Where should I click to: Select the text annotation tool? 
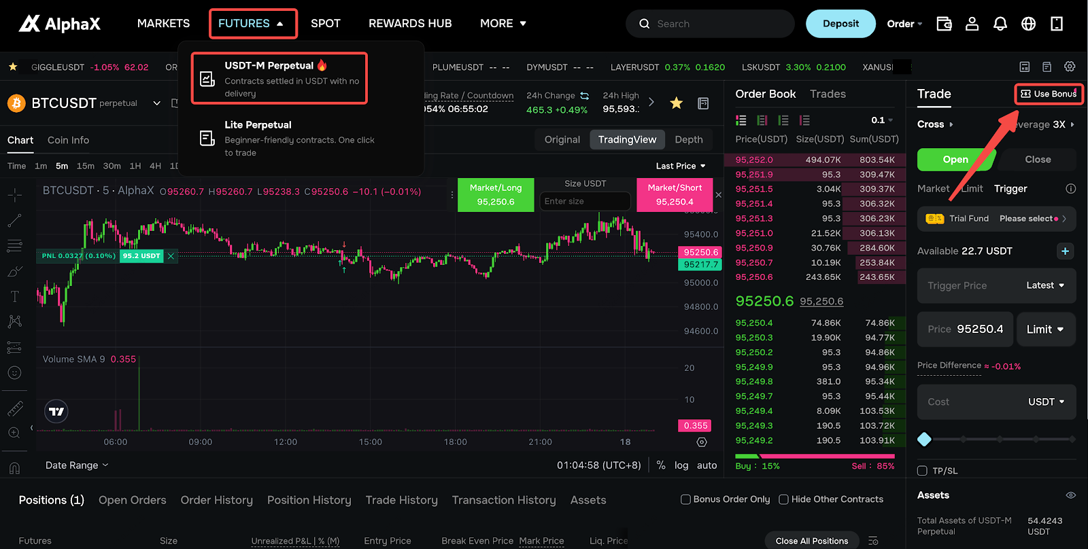14,296
